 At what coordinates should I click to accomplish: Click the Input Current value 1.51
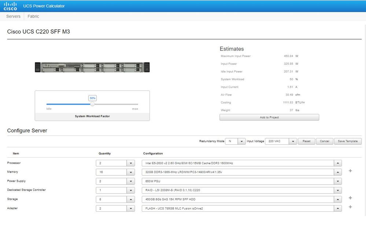[290, 87]
